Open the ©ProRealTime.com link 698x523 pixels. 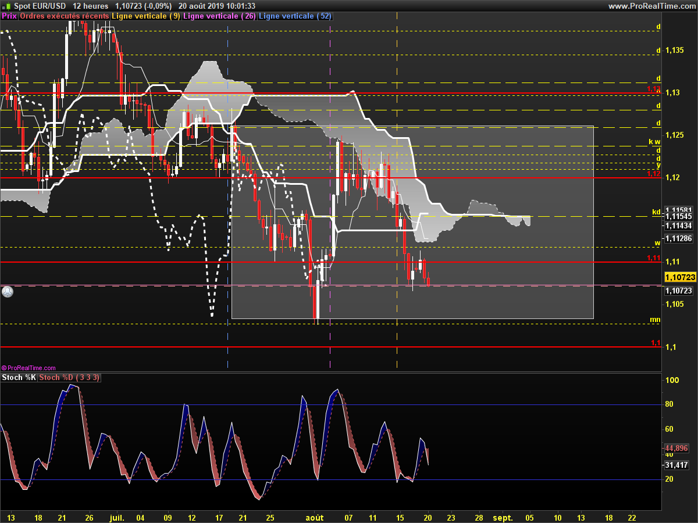[29, 368]
